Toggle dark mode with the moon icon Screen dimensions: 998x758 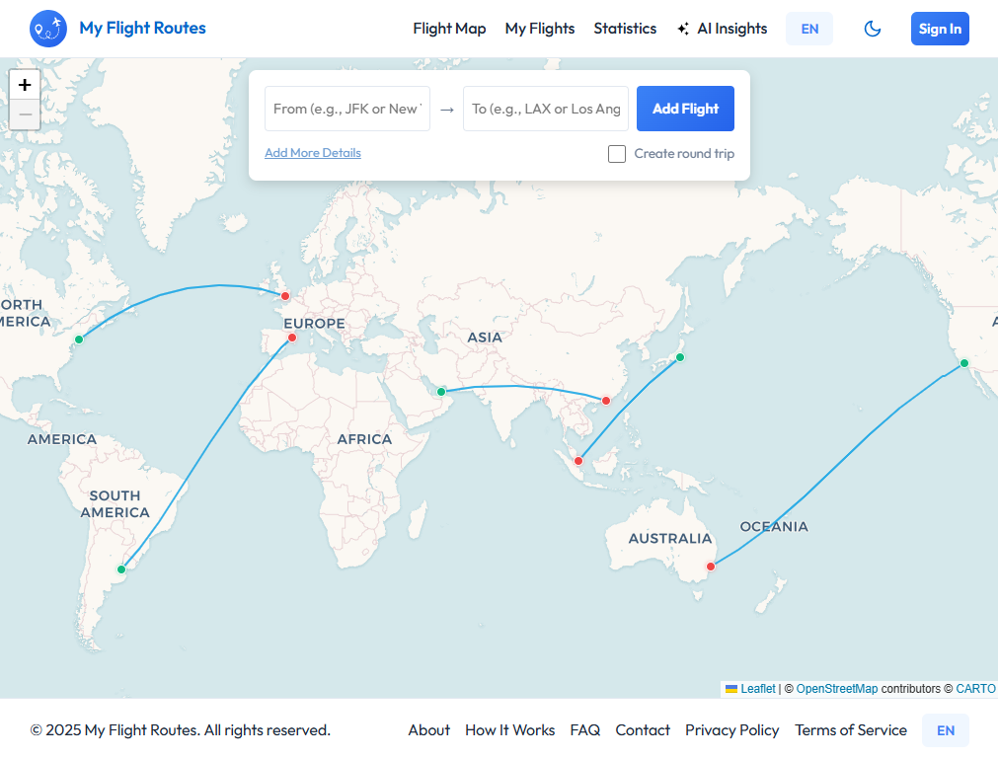click(873, 29)
